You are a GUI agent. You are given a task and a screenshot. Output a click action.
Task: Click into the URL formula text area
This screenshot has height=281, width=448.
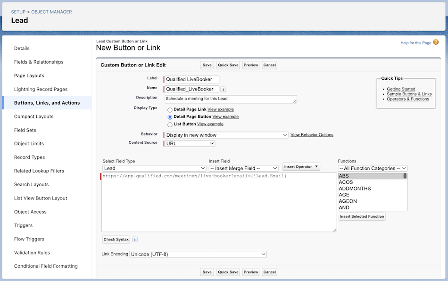point(219,202)
